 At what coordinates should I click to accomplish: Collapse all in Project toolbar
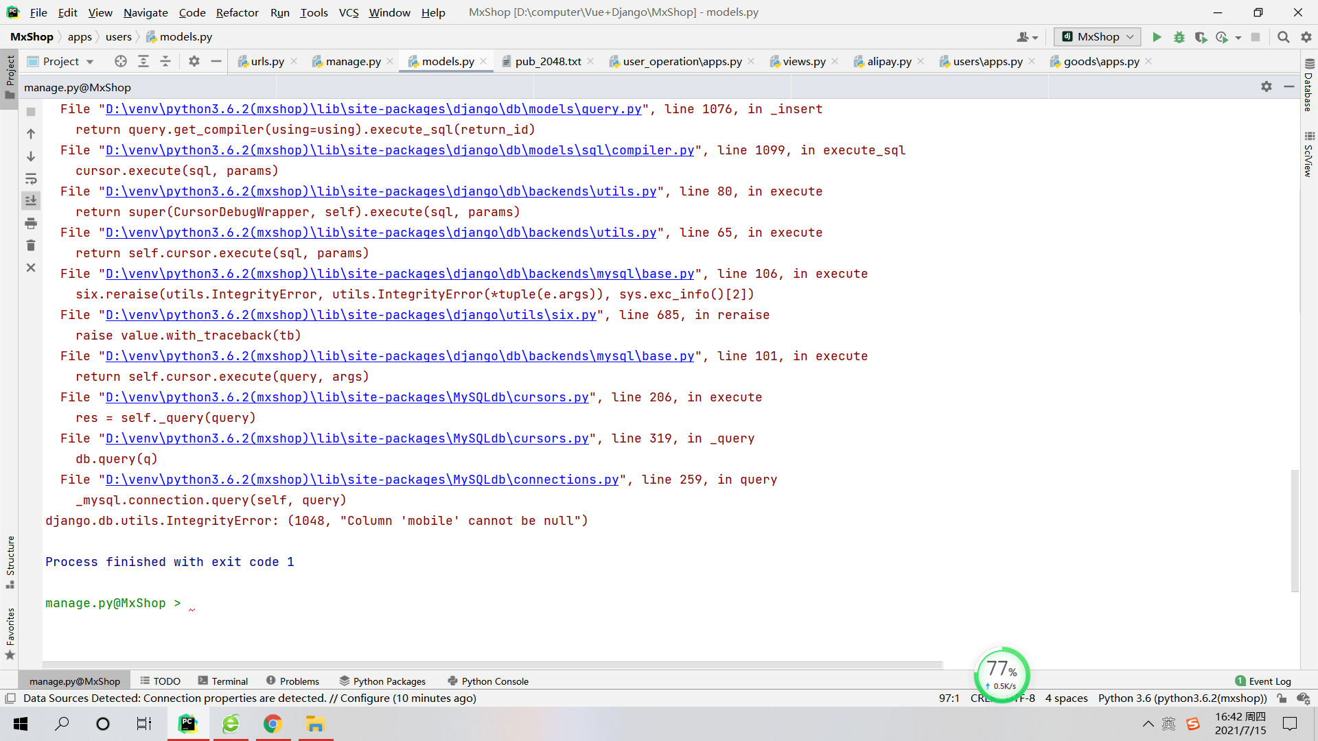[x=165, y=61]
